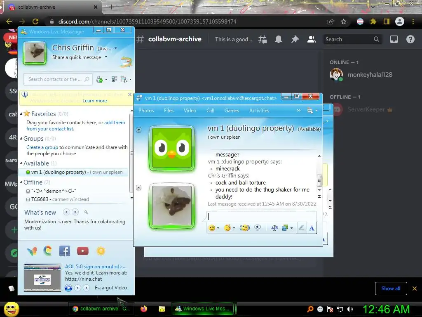The width and height of the screenshot is (422, 317).
Task: Open Discord inbox icon
Action: pos(394,39)
